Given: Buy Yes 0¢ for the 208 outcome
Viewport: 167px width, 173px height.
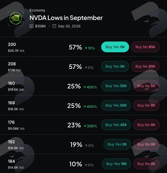Looking at the screenshot, I should click(115, 66).
